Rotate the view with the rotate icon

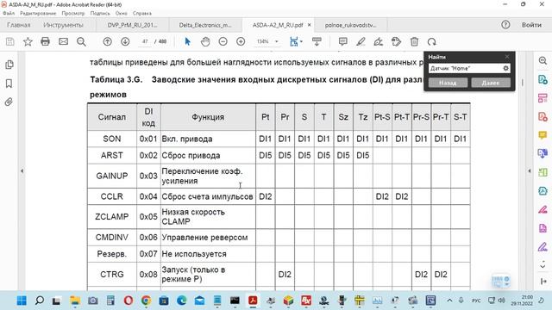(431, 41)
